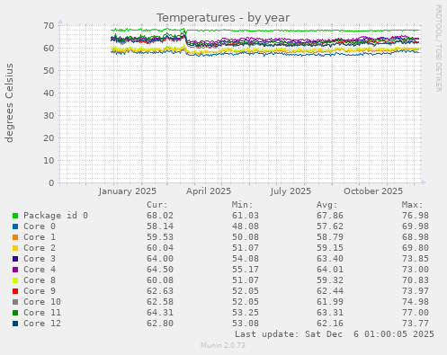
Task: Click Core 3 current value 64.00
Action: tap(160, 259)
